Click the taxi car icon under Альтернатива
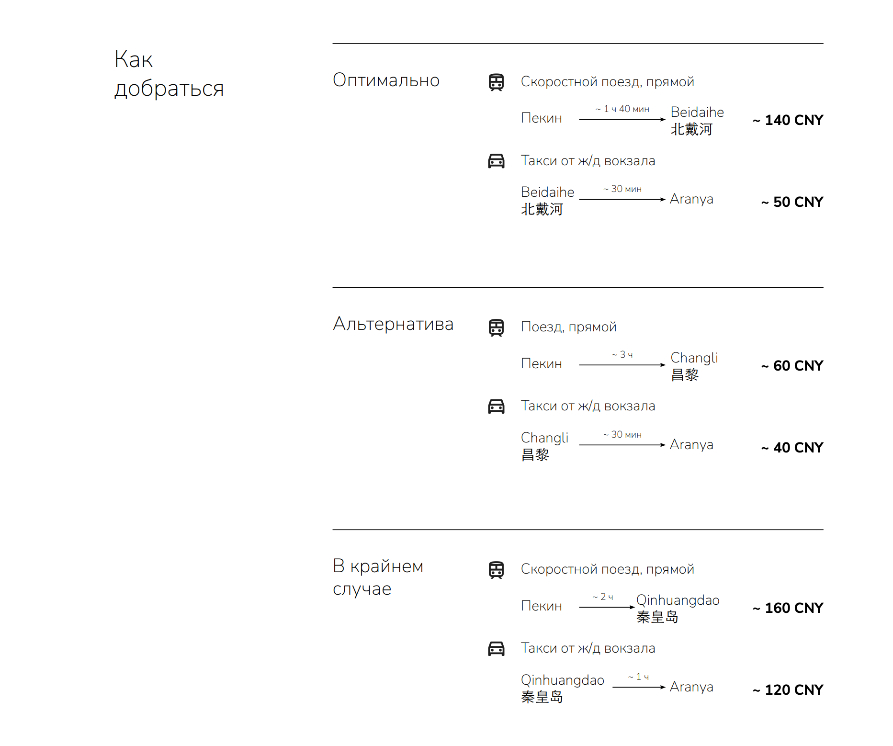893x746 pixels. (496, 406)
